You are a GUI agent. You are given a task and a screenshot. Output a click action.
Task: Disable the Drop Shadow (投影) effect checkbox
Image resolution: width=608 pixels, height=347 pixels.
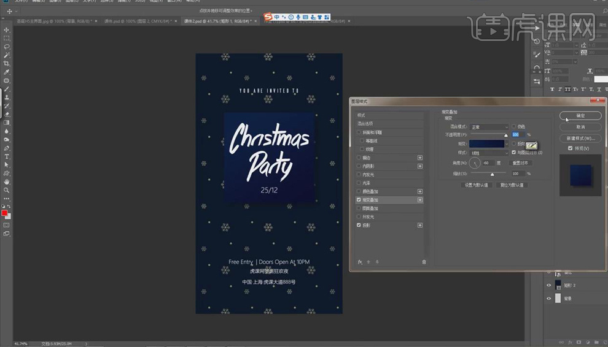[x=359, y=226]
